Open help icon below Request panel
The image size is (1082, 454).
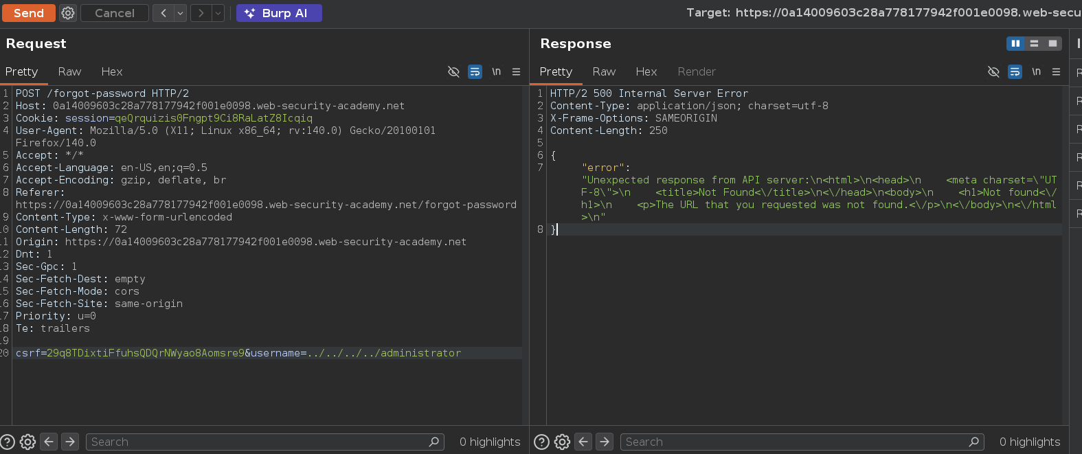tap(8, 442)
